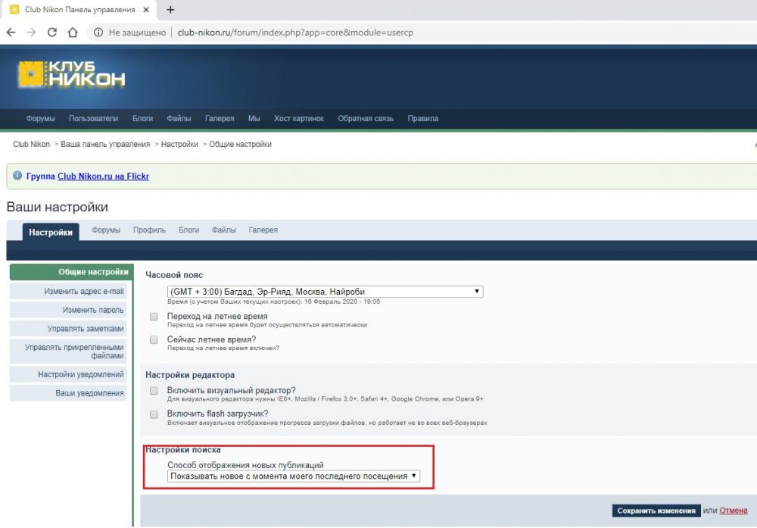This screenshot has height=528, width=757.
Task: Expand the new publications display dropdown
Action: click(294, 476)
